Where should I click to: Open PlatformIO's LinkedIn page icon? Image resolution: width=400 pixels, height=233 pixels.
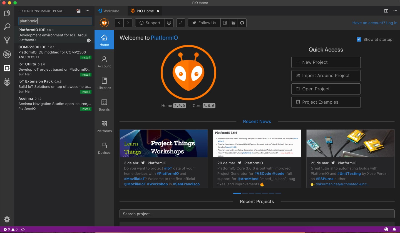pos(233,23)
